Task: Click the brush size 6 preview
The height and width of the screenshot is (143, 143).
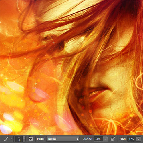Action: point(19,139)
